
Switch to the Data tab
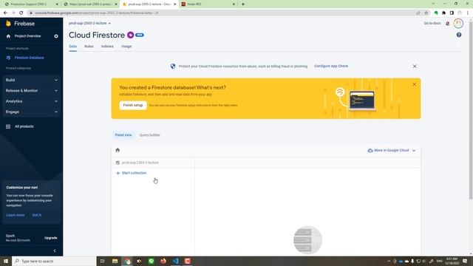point(72,47)
